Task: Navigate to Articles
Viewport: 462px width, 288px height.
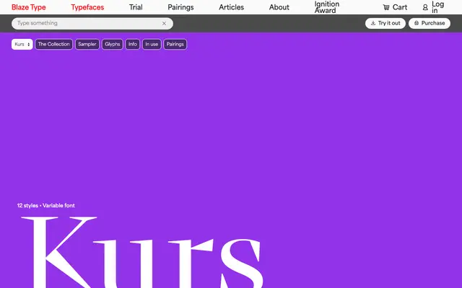Action: tap(231, 7)
